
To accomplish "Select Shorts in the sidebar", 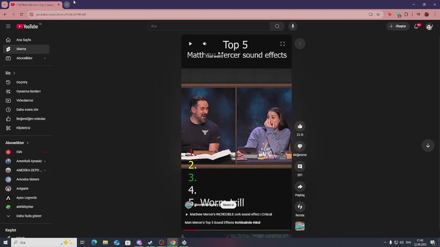I will [26, 49].
